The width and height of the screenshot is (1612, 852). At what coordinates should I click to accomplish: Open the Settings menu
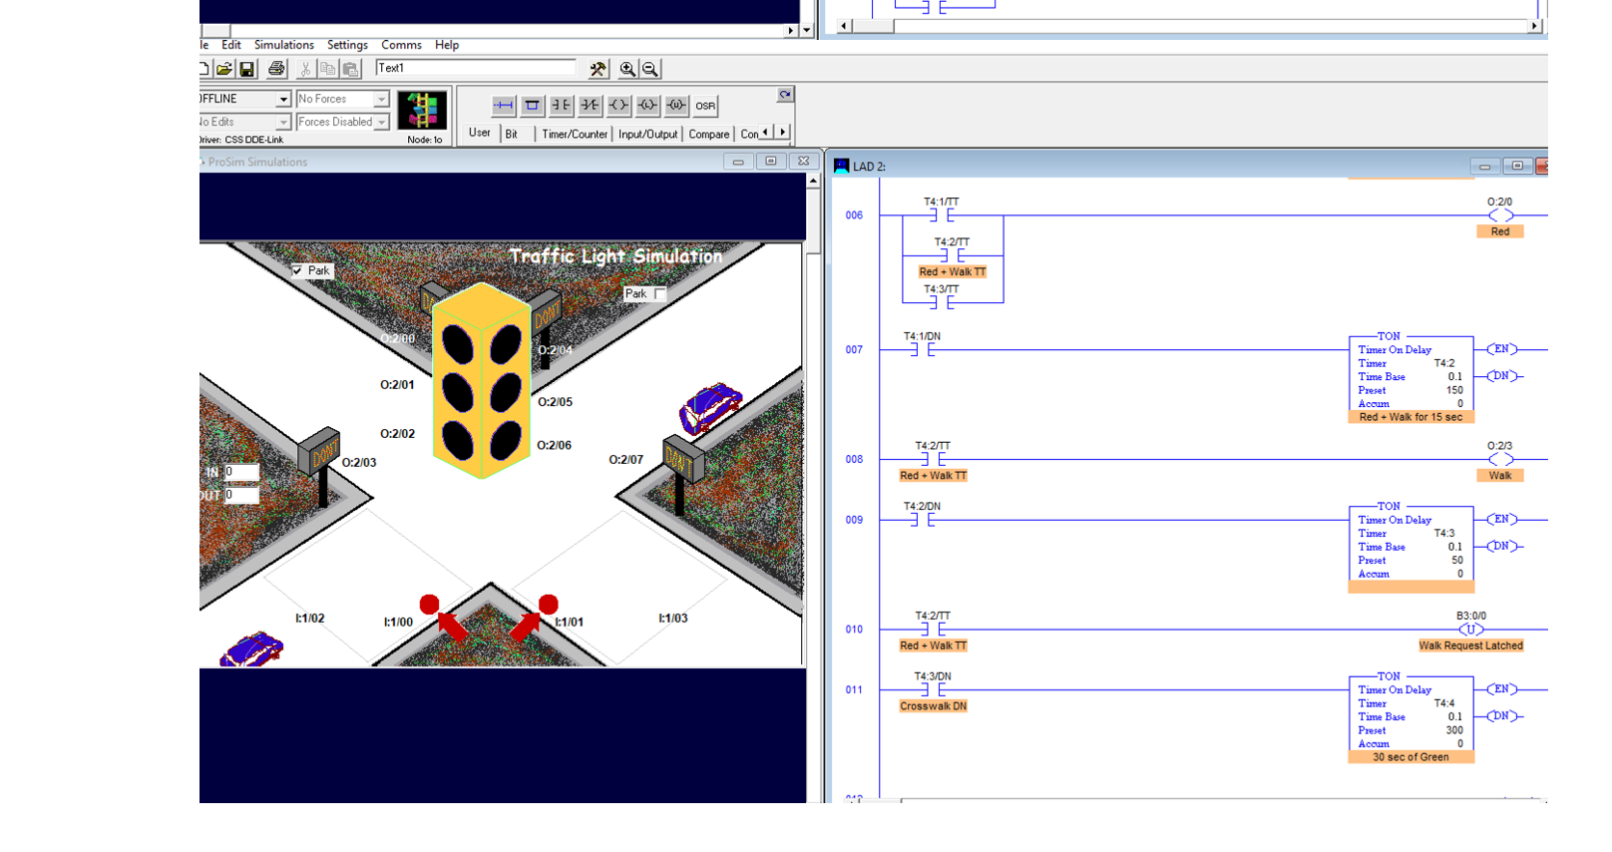[347, 45]
